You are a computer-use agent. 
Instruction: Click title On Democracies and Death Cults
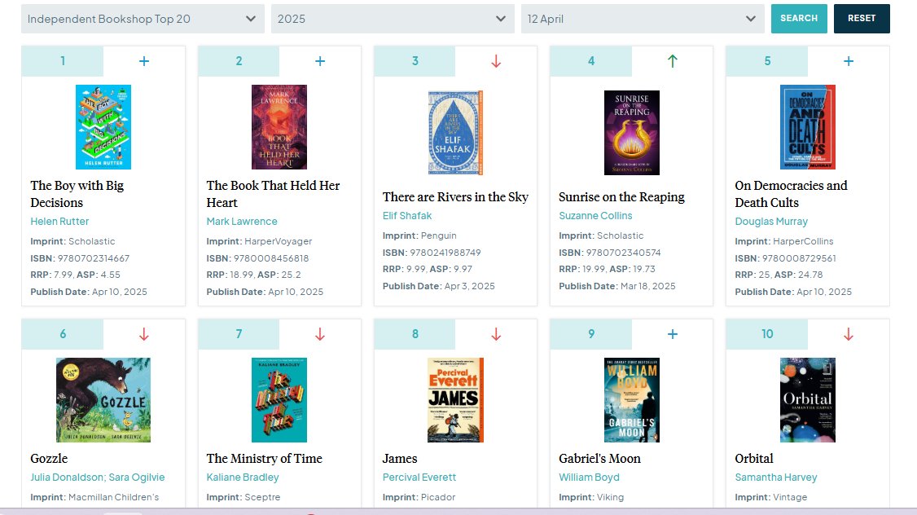(x=792, y=194)
